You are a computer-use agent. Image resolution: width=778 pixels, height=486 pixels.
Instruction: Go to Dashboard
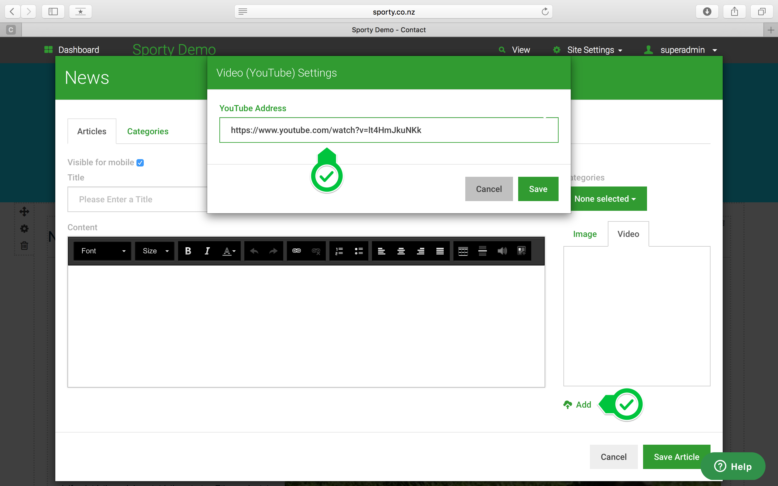click(x=72, y=50)
